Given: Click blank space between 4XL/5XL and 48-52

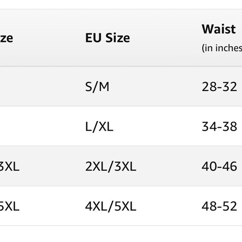Looking at the screenshot, I should [x=169, y=206].
